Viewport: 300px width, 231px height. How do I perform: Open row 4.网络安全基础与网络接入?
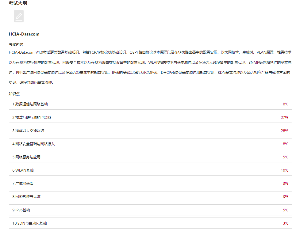point(150,144)
